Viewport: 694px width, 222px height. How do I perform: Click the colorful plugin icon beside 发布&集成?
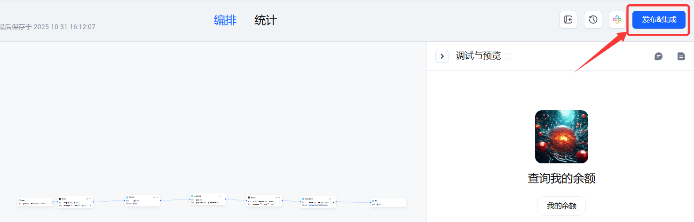617,20
